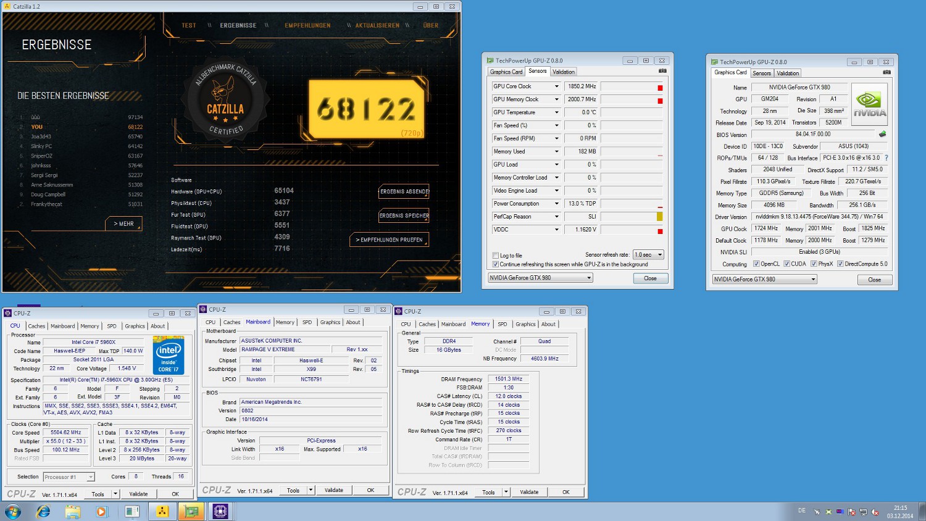Screen dimensions: 926x521
Task: Launch Internet Explorer from taskbar
Action: (43, 511)
